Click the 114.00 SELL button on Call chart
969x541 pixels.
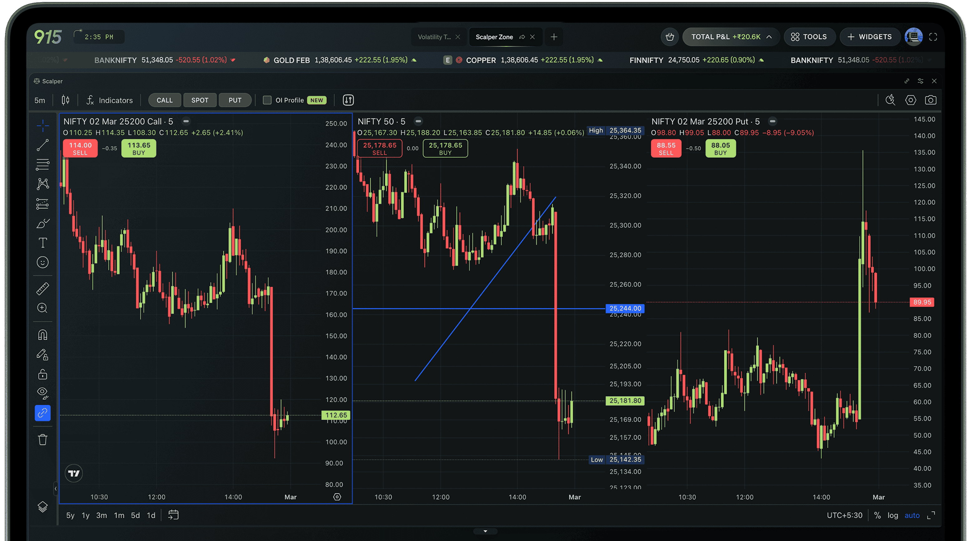[80, 148]
